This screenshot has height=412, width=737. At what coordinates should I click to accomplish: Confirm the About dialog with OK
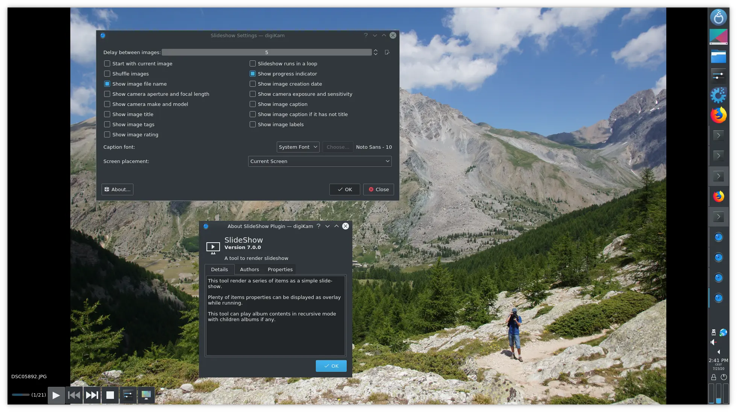pyautogui.click(x=331, y=365)
